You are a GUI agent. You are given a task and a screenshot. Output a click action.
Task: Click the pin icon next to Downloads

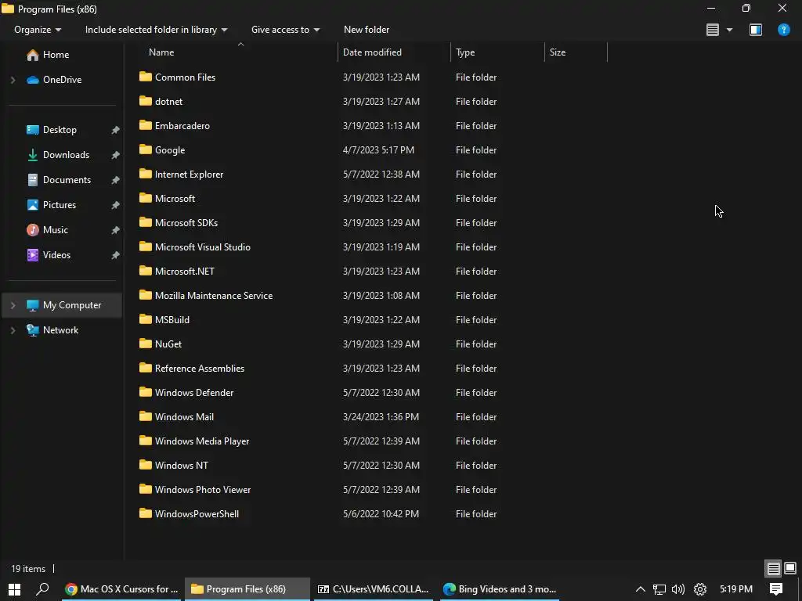(116, 155)
